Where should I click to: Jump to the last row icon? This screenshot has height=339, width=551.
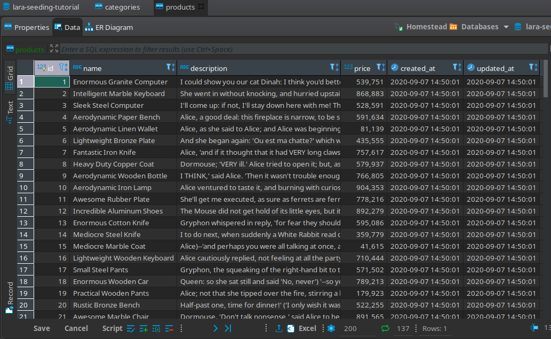pos(228,328)
